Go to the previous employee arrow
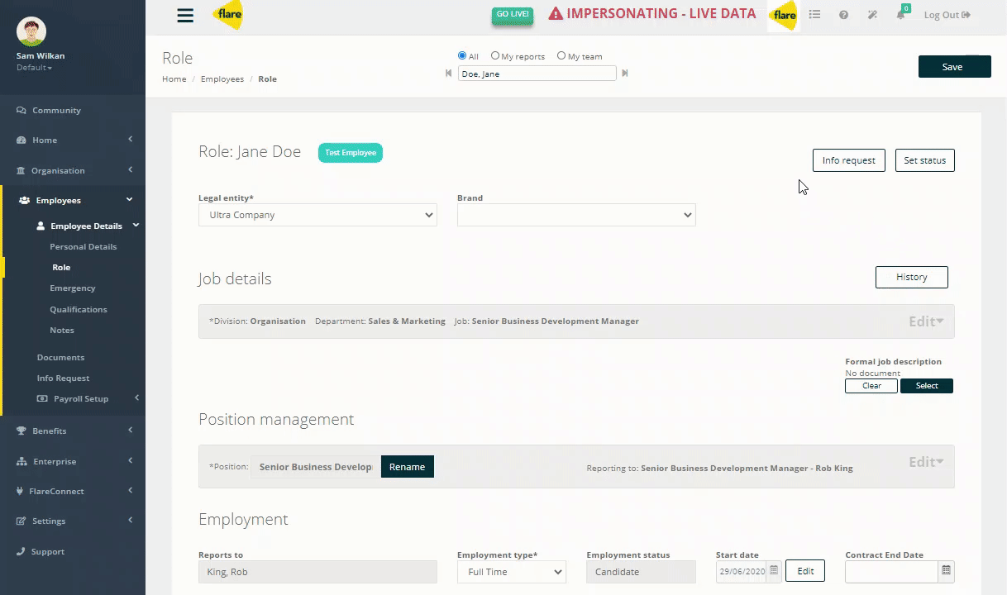The width and height of the screenshot is (1007, 595). [449, 74]
